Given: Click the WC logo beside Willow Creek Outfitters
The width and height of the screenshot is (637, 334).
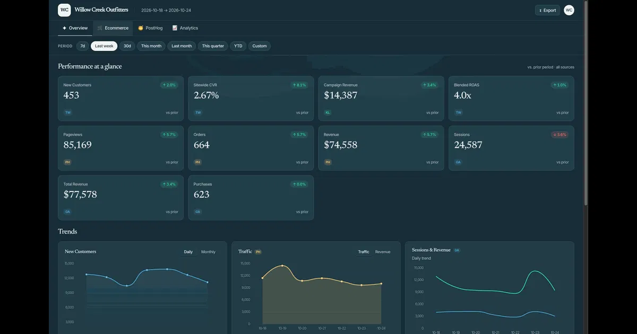Looking at the screenshot, I should point(64,10).
